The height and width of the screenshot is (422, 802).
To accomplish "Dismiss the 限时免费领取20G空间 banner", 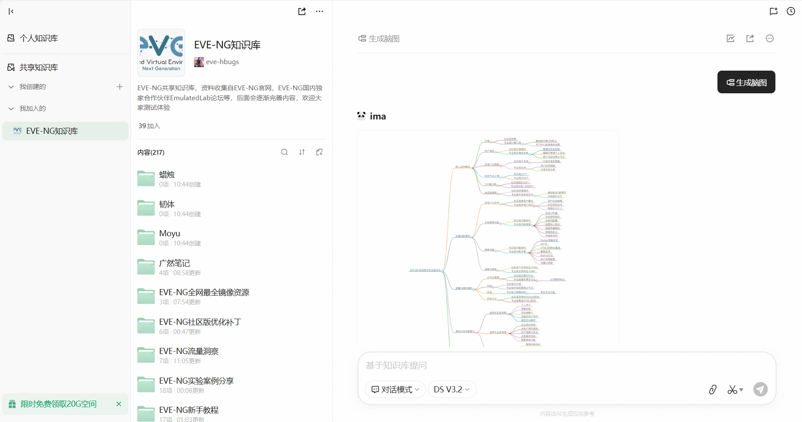I will coord(119,404).
